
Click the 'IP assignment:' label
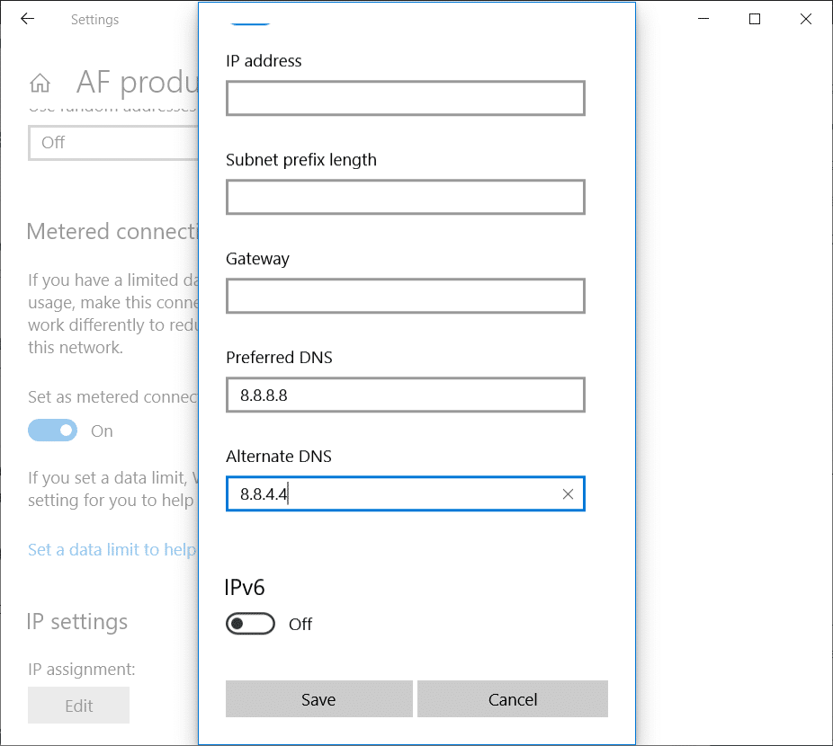(82, 669)
